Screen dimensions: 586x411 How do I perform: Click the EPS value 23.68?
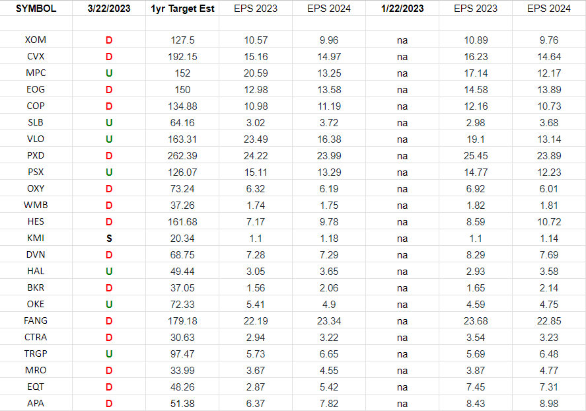[x=476, y=321]
